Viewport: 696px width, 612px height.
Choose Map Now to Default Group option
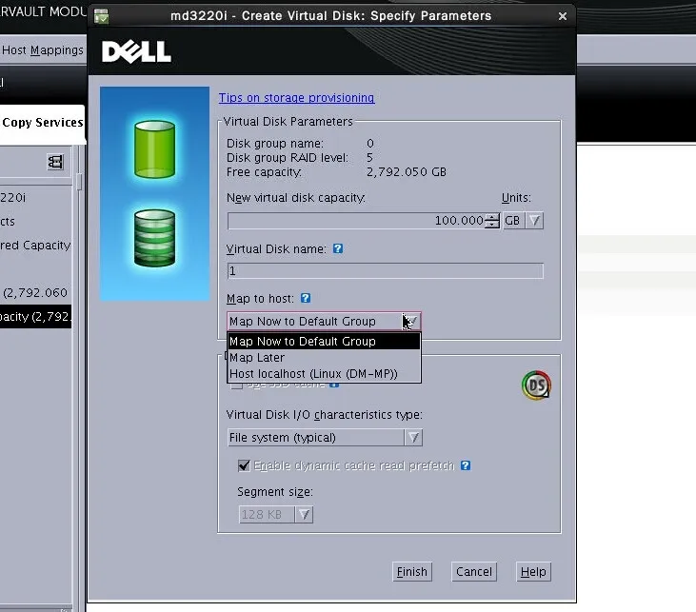pos(324,342)
